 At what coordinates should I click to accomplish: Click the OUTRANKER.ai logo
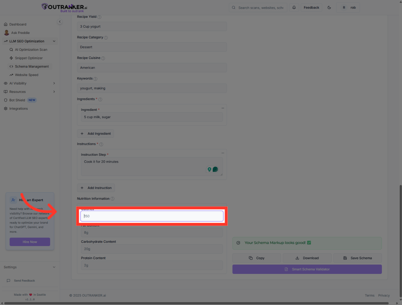coord(64,8)
